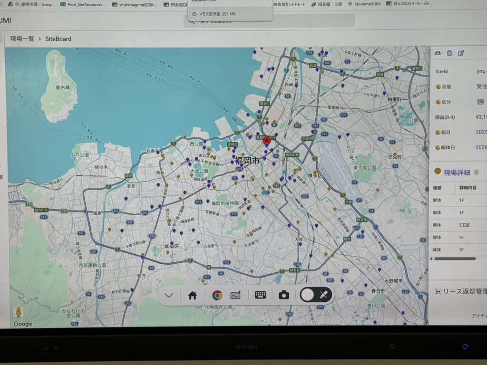Image resolution: width=487 pixels, height=365 pixels.
Task: Click the 博多区 map label
Action: (315, 176)
